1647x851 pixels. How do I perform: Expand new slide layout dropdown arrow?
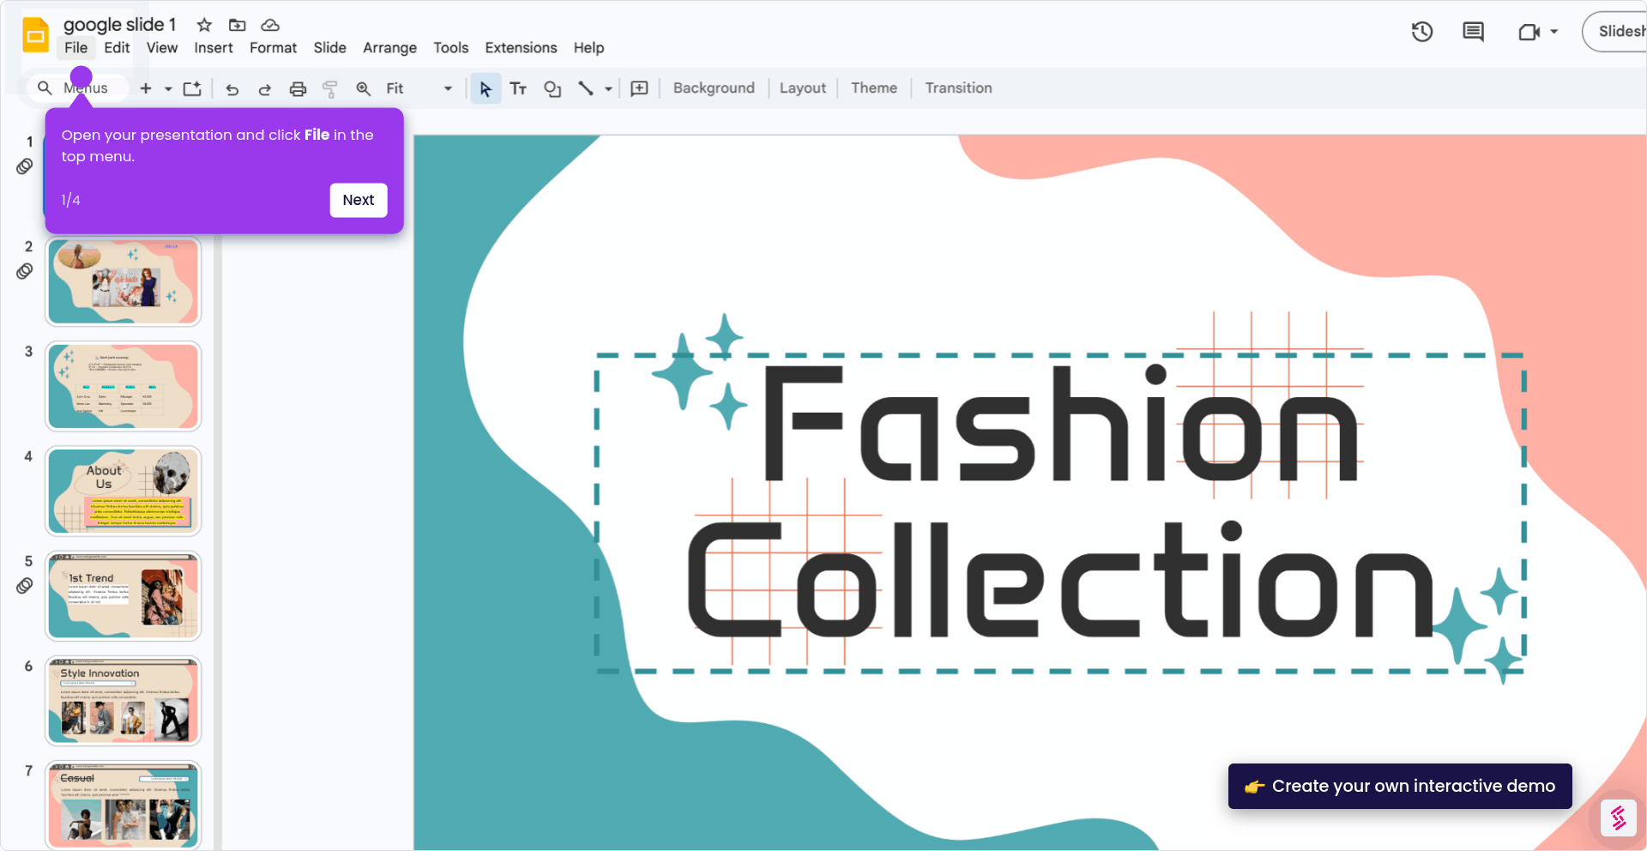coord(168,88)
